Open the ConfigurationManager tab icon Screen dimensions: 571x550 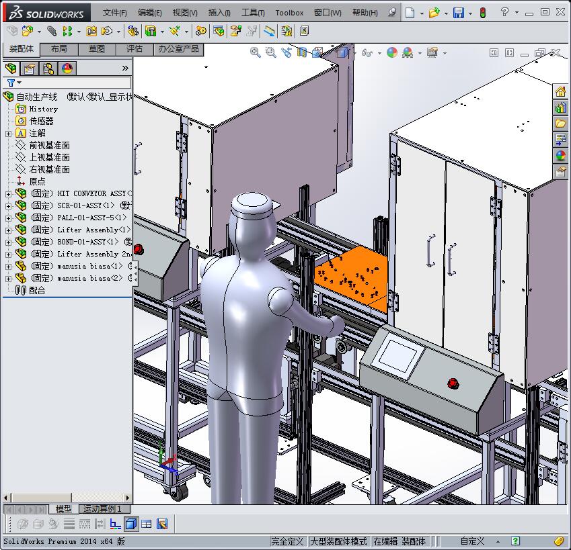click(x=48, y=68)
